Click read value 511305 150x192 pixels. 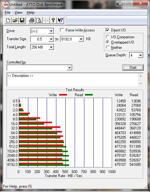point(135,147)
